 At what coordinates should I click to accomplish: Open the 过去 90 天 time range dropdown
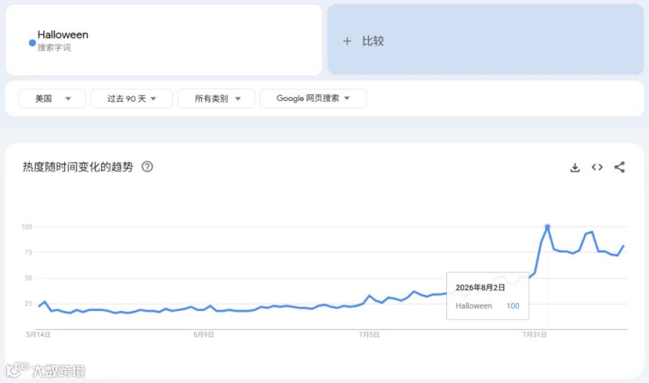pos(132,99)
